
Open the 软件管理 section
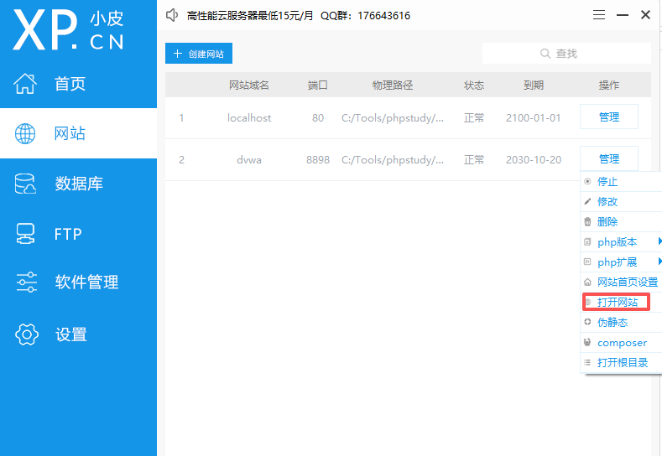click(79, 282)
